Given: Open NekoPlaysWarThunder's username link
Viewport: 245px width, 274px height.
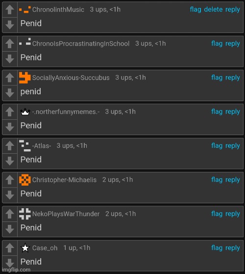Looking at the screenshot, I should click(66, 214).
